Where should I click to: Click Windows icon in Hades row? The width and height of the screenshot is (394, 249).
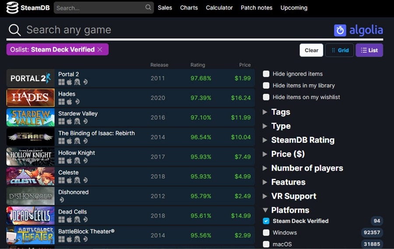click(x=61, y=102)
